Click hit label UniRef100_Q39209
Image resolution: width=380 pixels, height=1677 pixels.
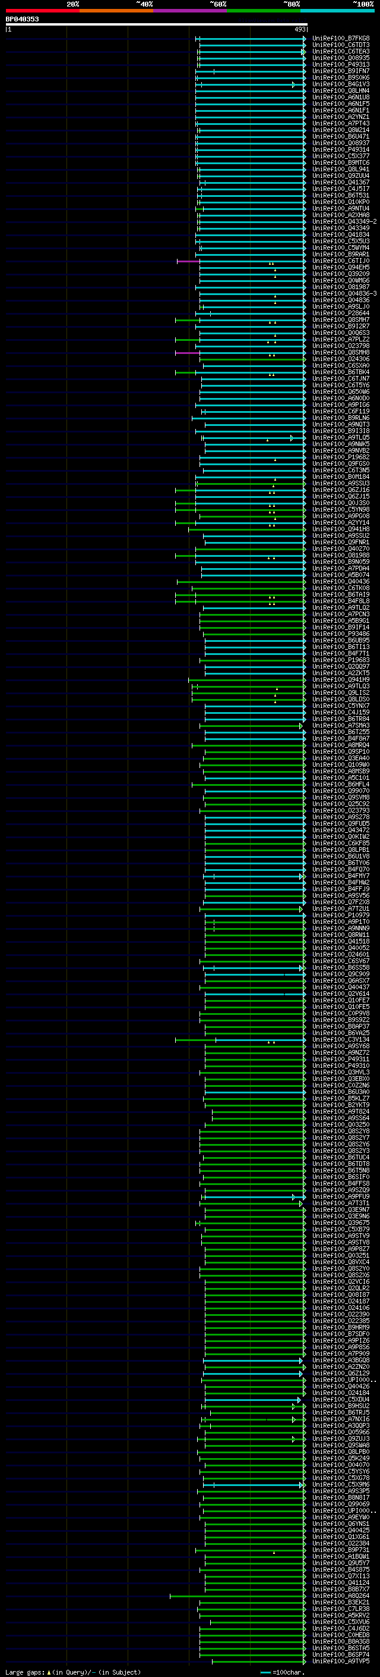341,274
